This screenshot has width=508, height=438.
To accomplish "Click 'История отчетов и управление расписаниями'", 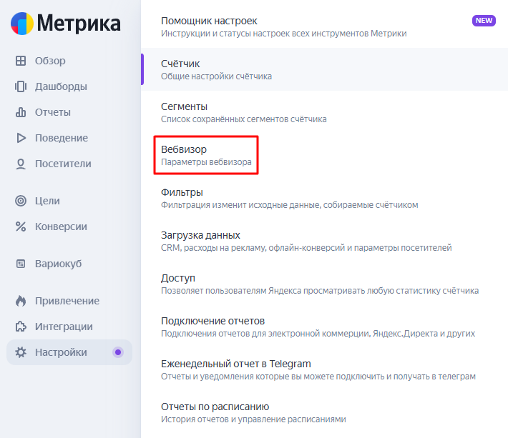I will click(x=253, y=419).
